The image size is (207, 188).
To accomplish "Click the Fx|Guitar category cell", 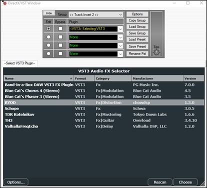I will pyautogui.click(x=105, y=120).
